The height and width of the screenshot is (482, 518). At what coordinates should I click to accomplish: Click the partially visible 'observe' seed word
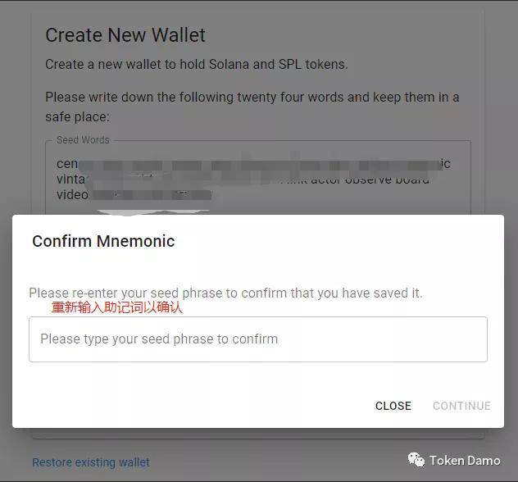(368, 181)
